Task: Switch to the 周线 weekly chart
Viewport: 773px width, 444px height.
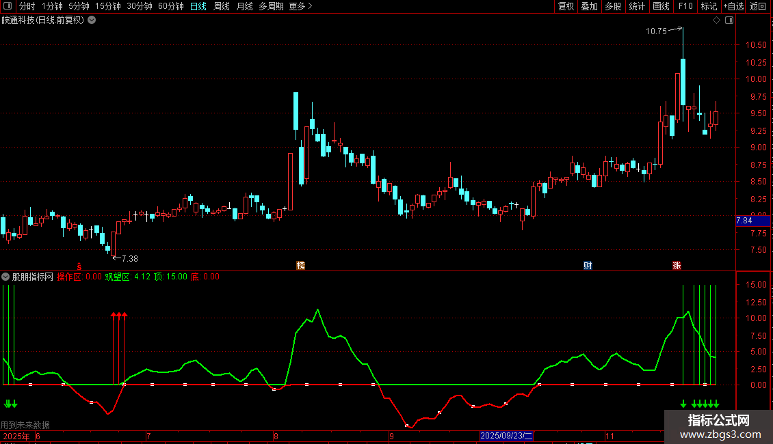Action: point(222,6)
